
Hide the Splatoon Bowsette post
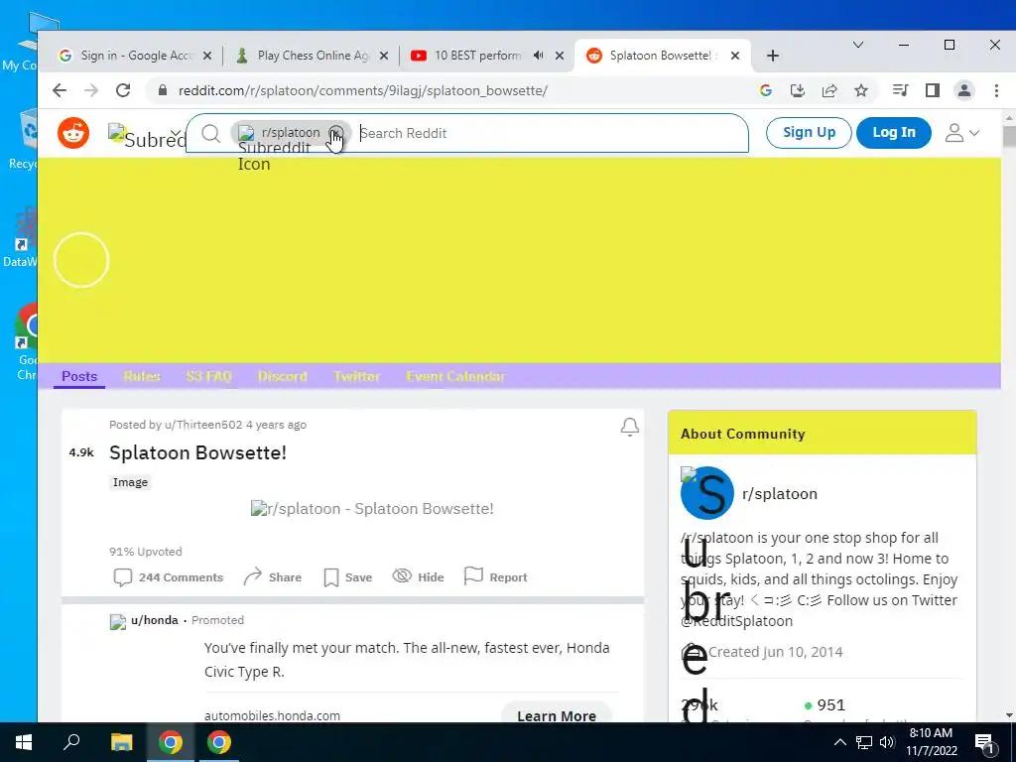click(418, 576)
